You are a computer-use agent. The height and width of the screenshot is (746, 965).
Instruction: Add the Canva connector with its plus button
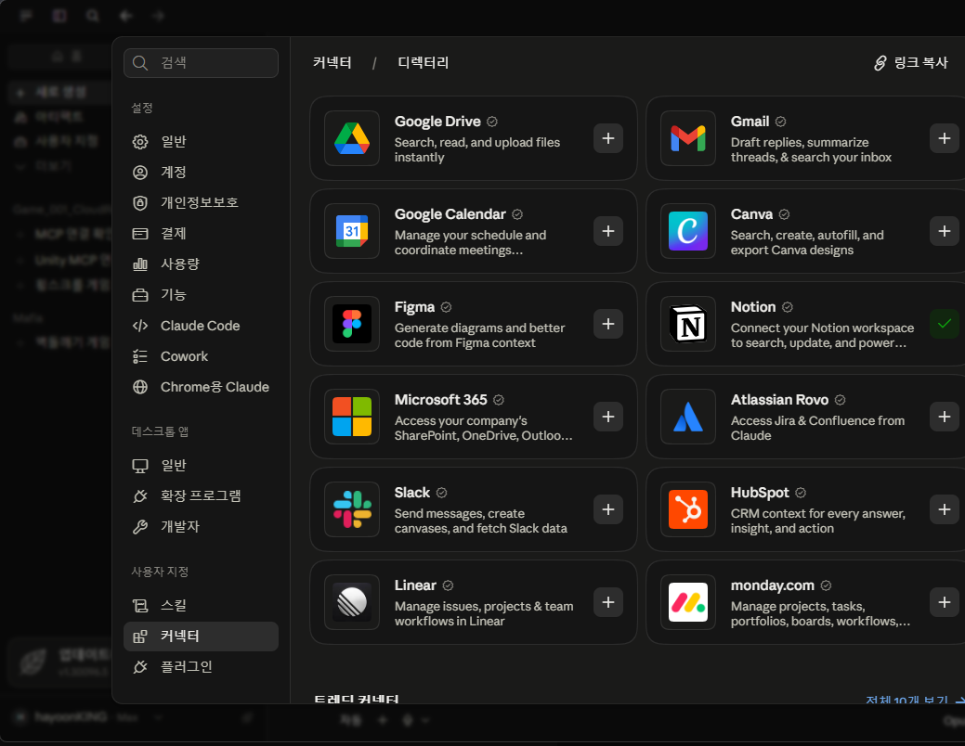(x=944, y=231)
